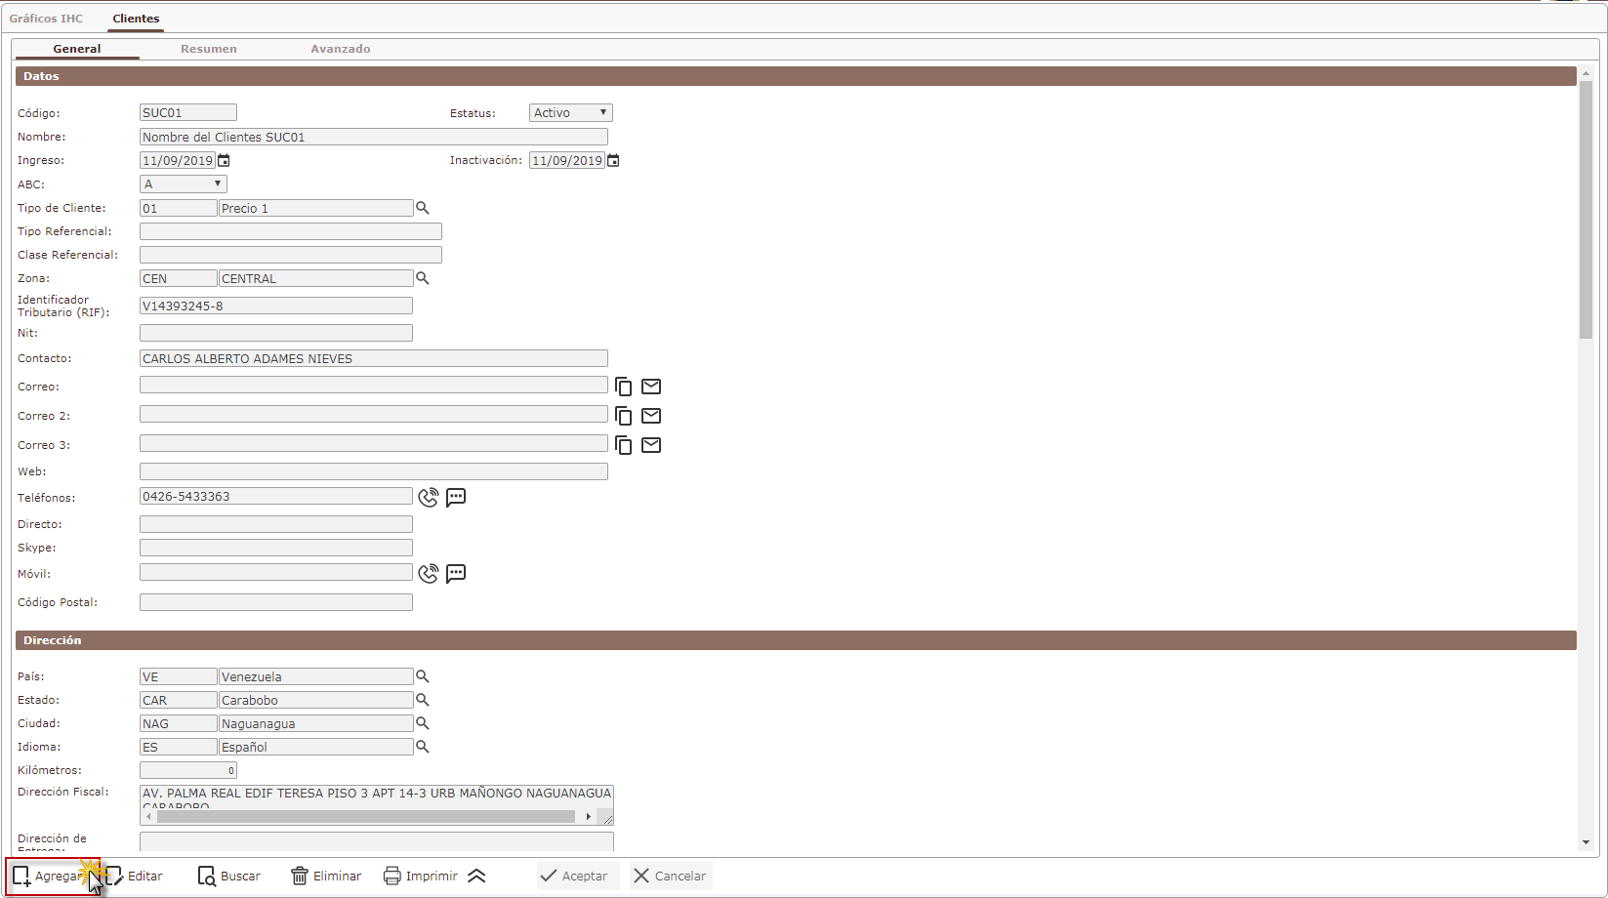Open the calendar picker for Ingreso date
Viewport: 1608px width, 898px height.
point(225,161)
